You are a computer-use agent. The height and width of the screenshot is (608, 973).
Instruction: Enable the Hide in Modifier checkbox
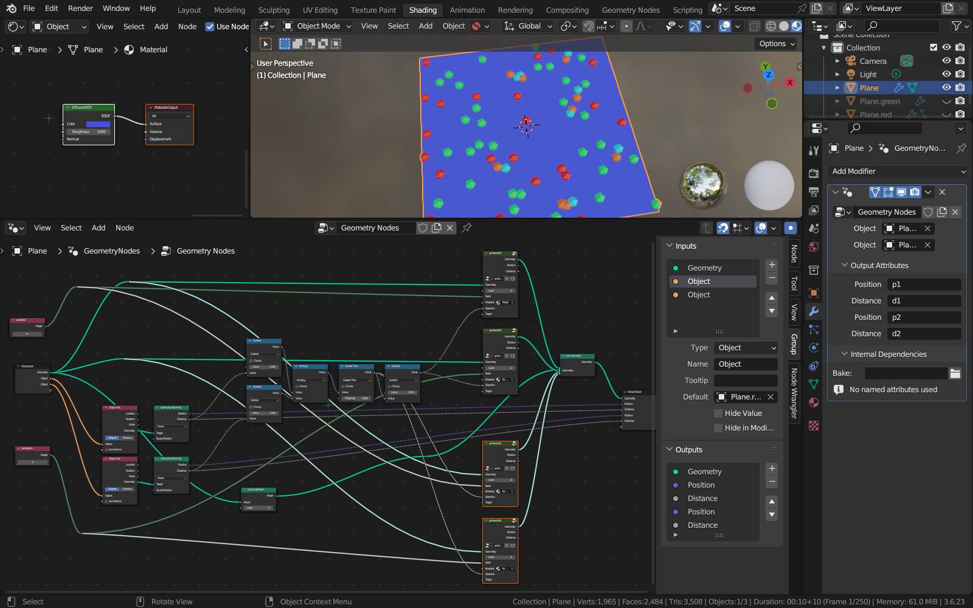(x=718, y=428)
